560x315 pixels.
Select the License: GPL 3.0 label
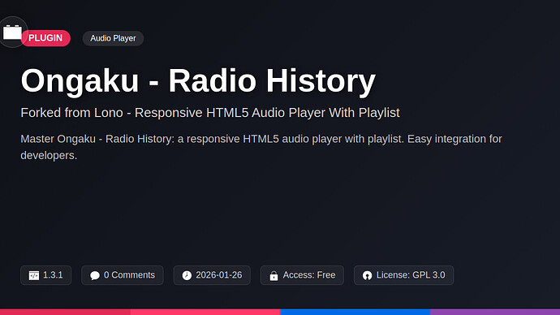[411, 275]
